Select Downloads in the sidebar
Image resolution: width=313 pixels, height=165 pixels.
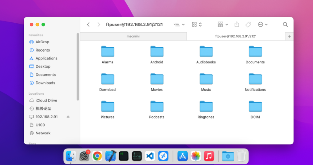[x=45, y=83]
